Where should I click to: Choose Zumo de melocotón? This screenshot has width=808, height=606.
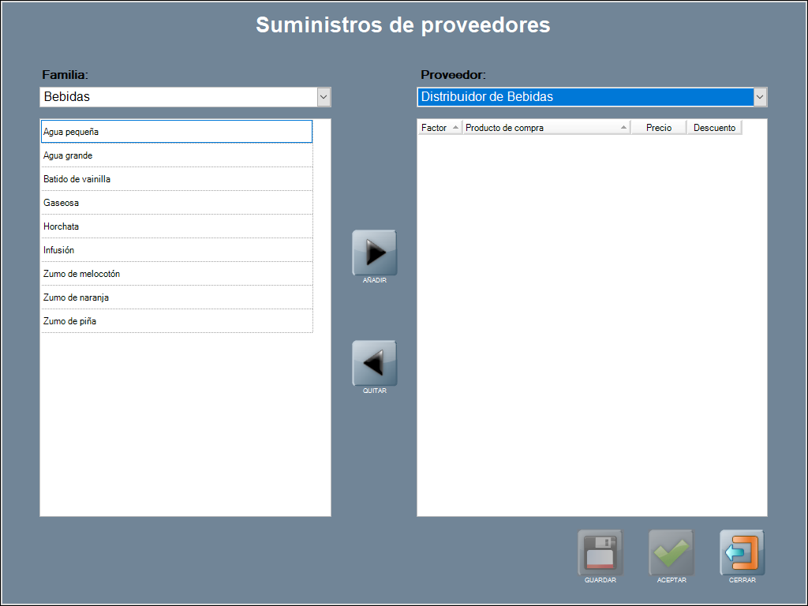click(177, 274)
